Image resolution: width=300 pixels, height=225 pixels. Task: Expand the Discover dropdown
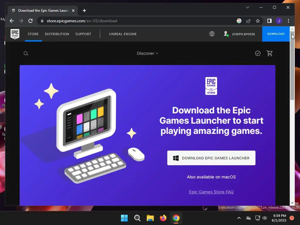click(148, 53)
